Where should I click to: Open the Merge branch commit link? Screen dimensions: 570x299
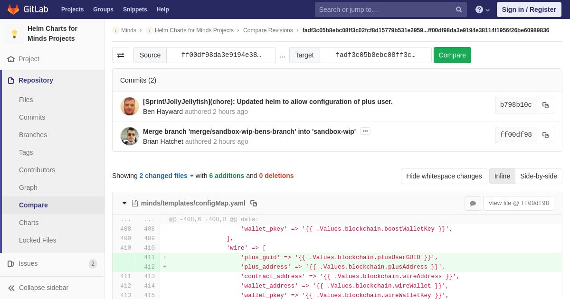point(249,131)
